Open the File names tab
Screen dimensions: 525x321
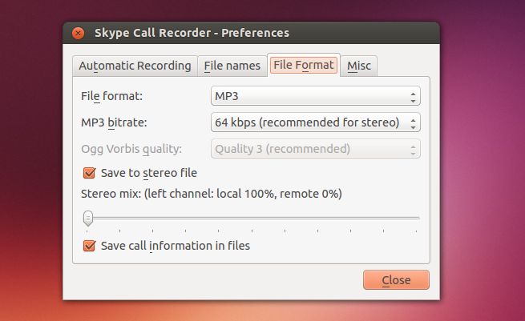click(232, 66)
